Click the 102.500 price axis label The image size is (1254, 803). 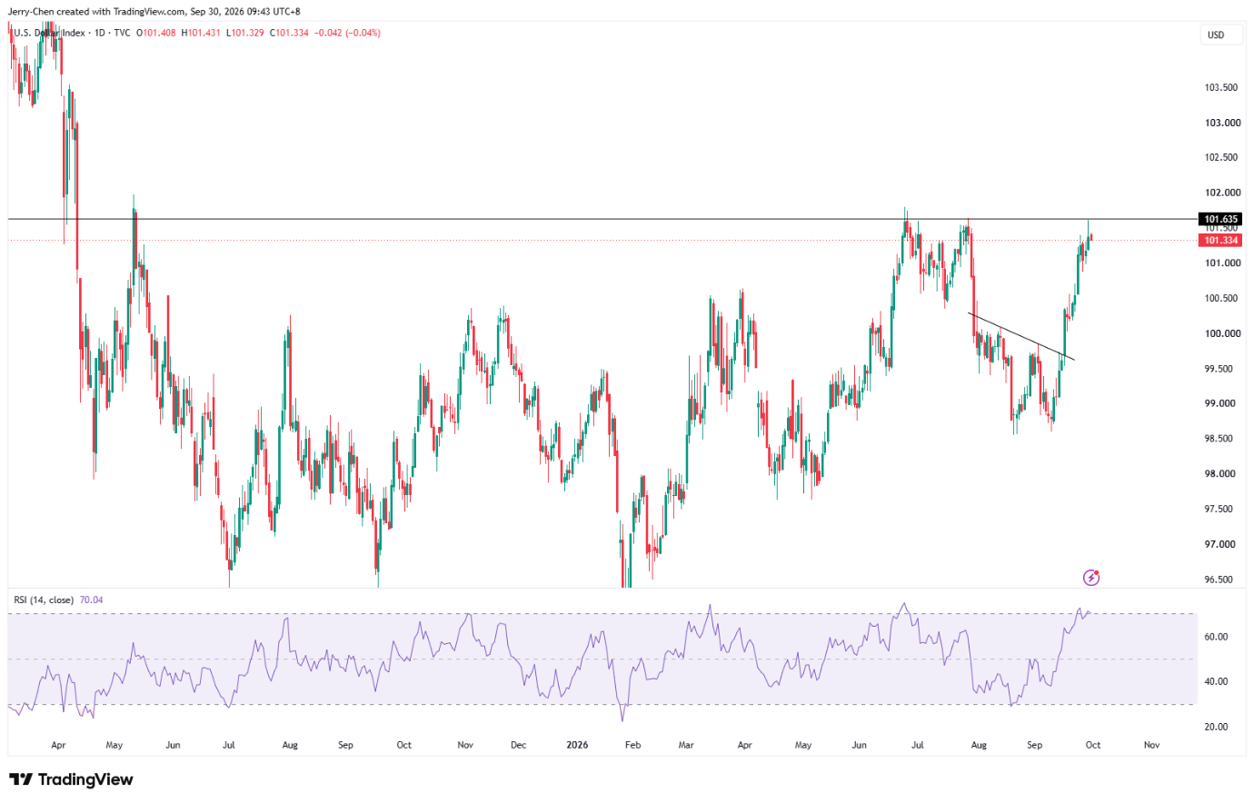[x=1220, y=157]
